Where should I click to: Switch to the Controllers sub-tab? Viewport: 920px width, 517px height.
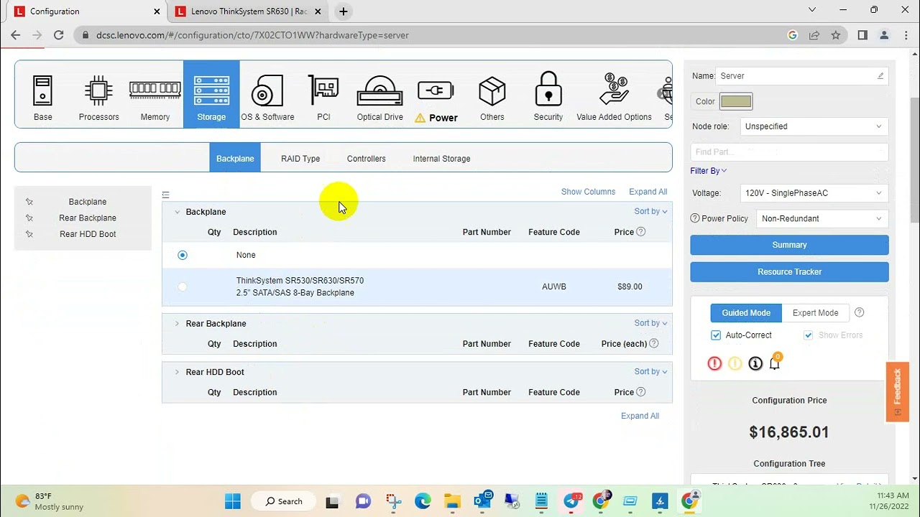(366, 158)
